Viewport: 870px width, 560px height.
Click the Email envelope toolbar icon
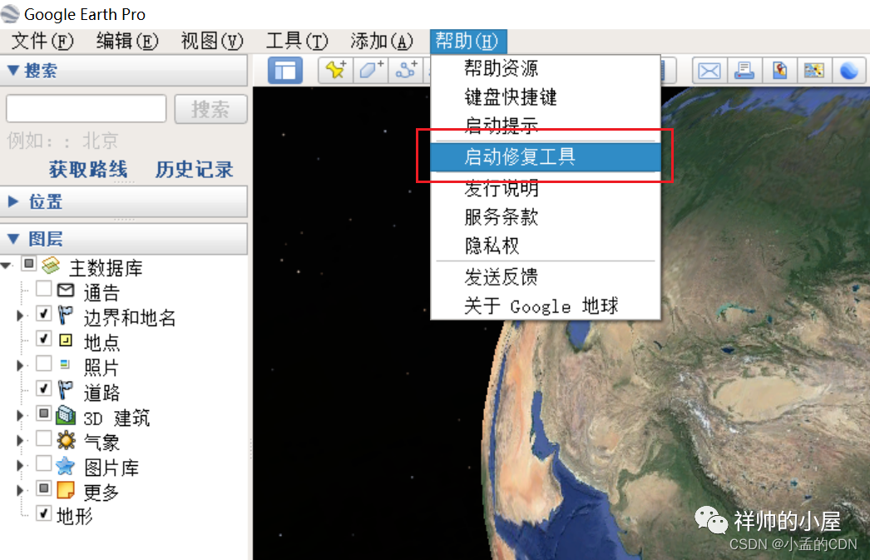(x=709, y=71)
